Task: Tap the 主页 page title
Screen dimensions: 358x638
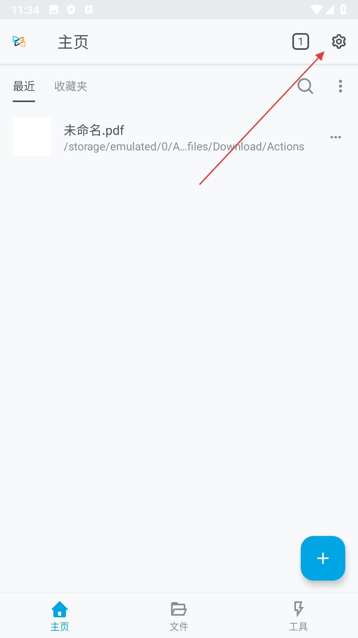Action: tap(73, 42)
